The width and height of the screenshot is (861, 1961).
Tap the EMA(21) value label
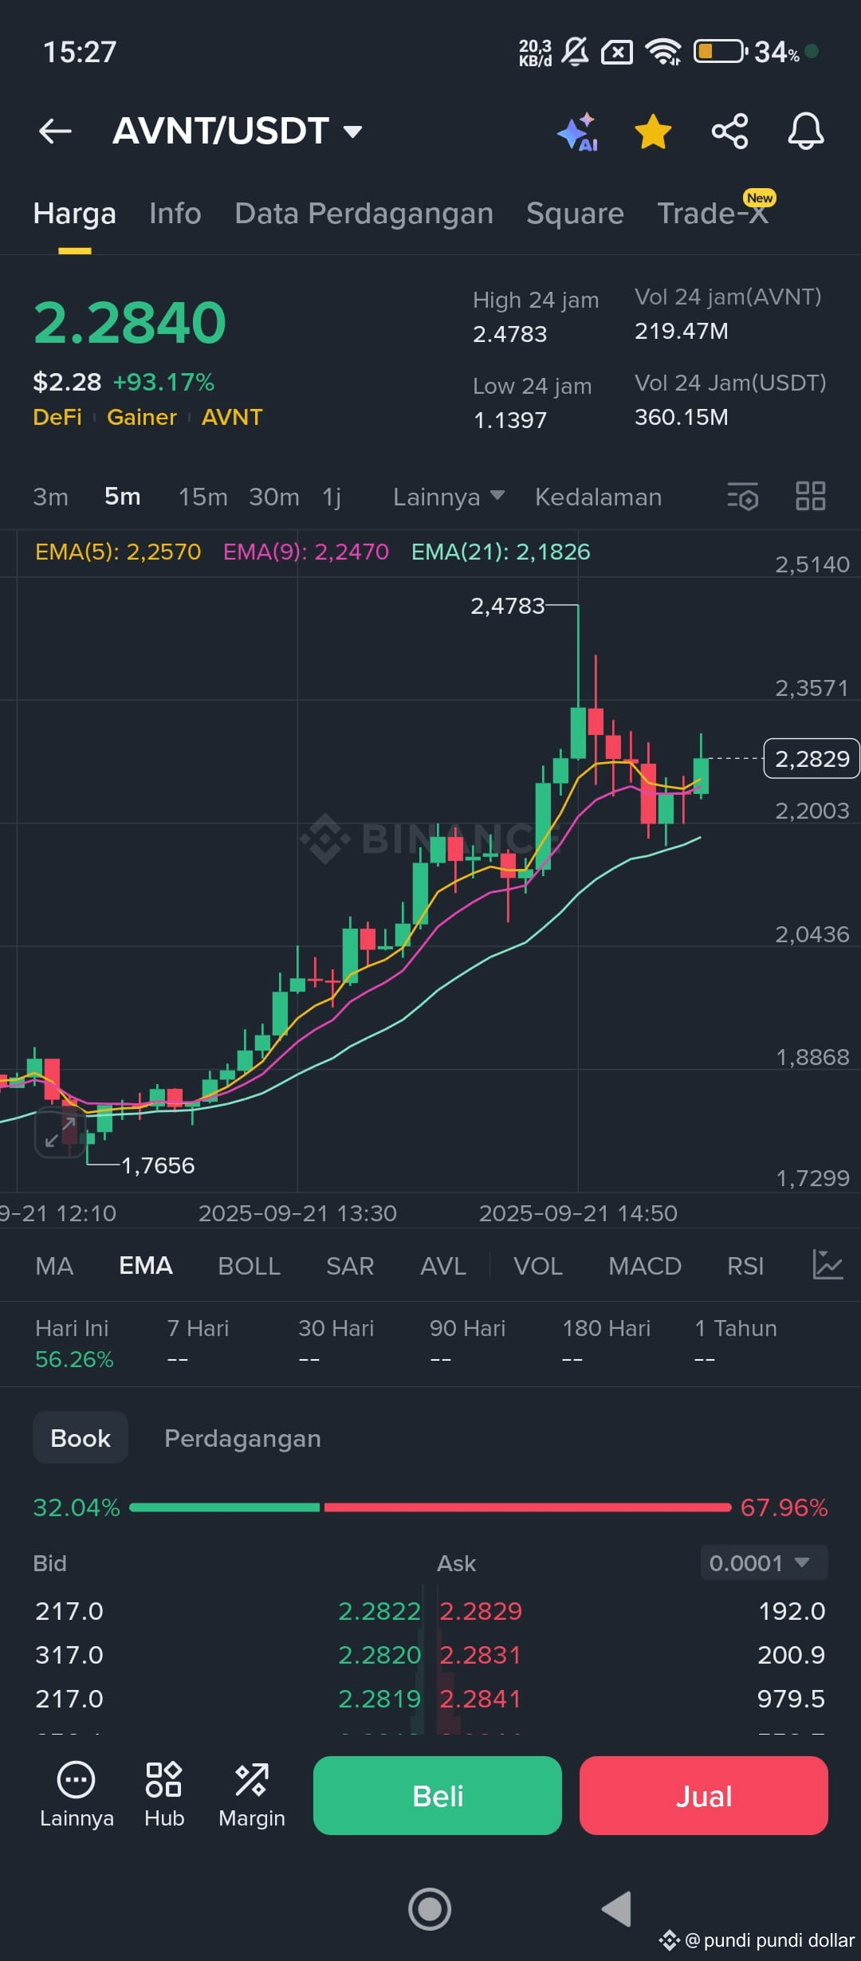click(x=501, y=552)
